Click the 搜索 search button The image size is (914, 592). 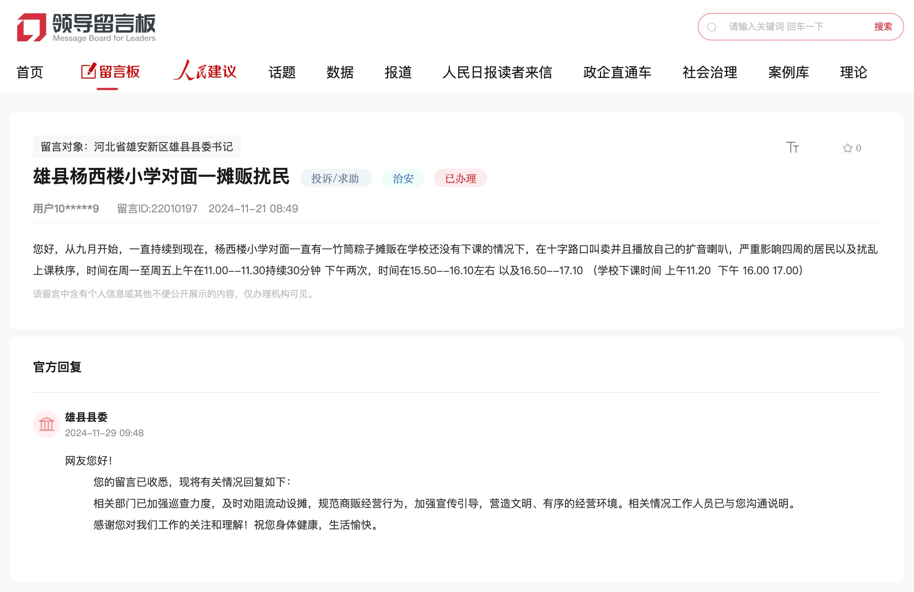883,26
